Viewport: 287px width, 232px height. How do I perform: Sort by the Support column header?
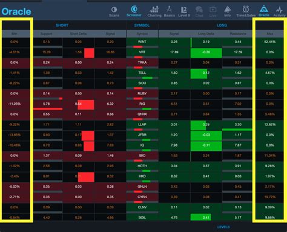point(46,34)
